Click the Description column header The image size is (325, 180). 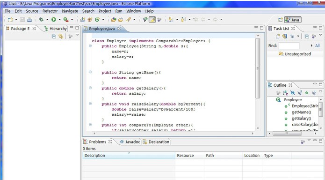tap(129, 156)
